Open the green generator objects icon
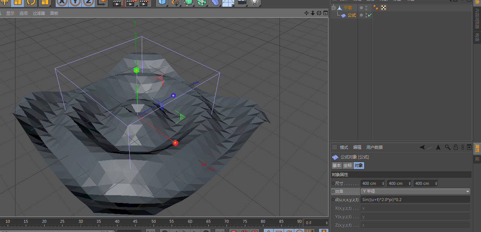This screenshot has height=232, width=481. tap(188, 3)
